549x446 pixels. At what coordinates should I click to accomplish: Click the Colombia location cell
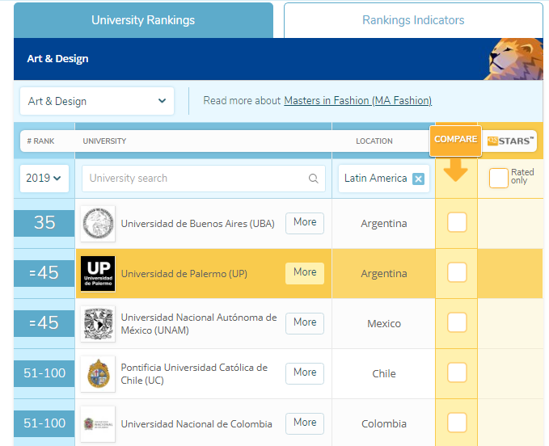tap(384, 423)
